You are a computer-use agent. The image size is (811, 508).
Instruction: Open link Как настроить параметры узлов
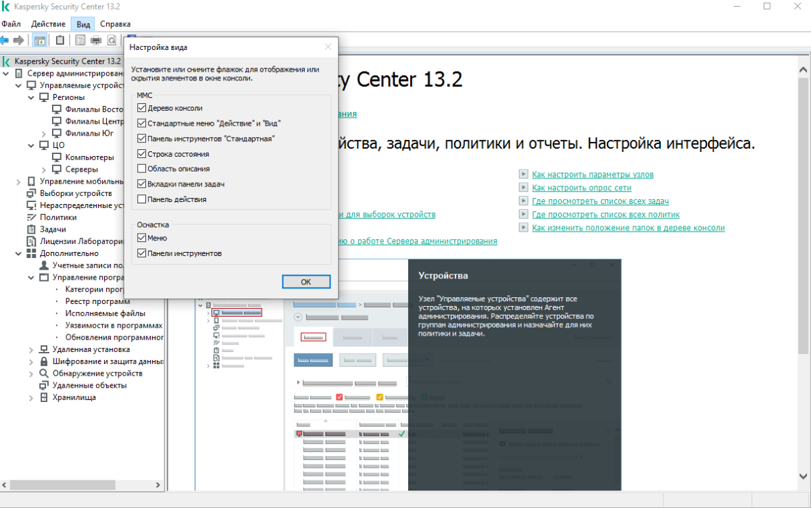point(593,174)
